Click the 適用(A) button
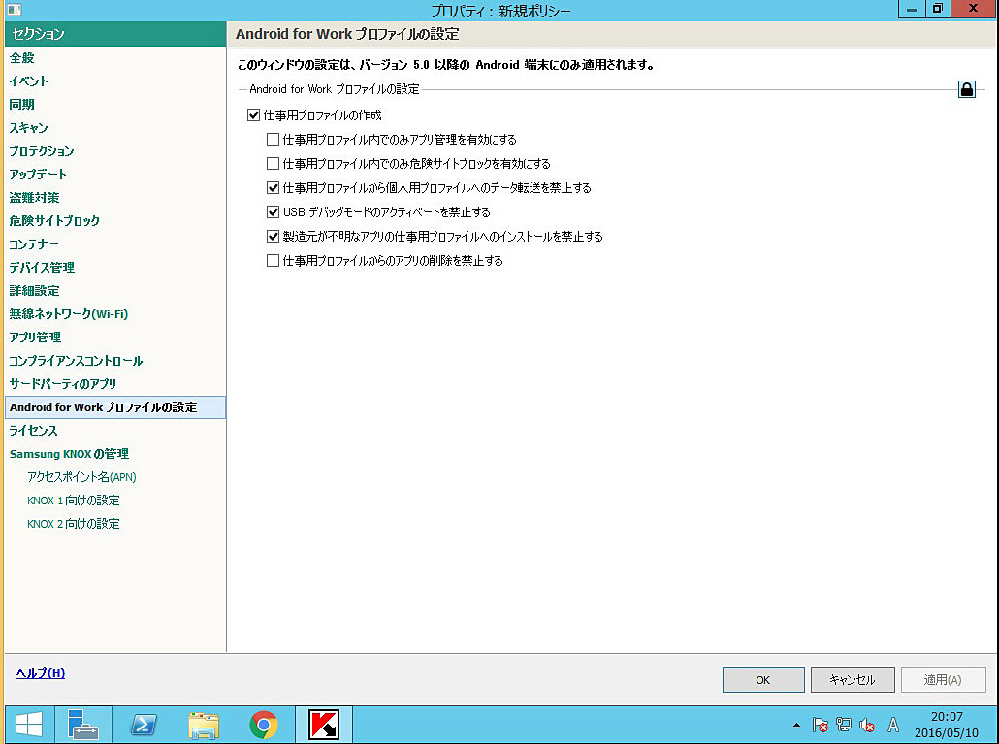 tap(943, 680)
